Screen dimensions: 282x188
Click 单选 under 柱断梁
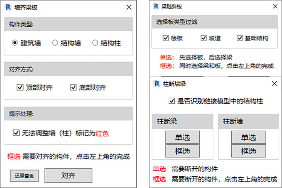[x=182, y=137]
